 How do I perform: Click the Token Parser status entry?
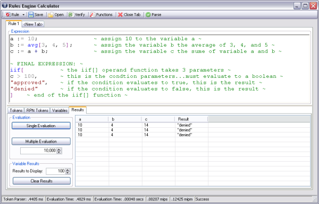(23, 199)
